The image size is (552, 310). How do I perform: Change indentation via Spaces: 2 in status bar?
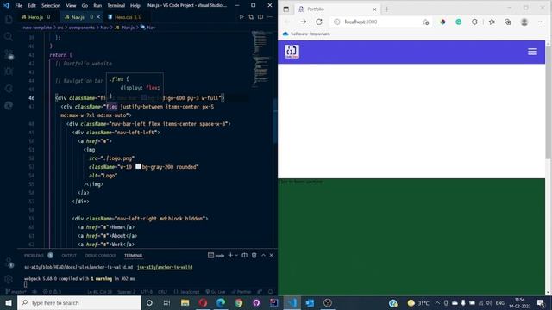(126, 292)
